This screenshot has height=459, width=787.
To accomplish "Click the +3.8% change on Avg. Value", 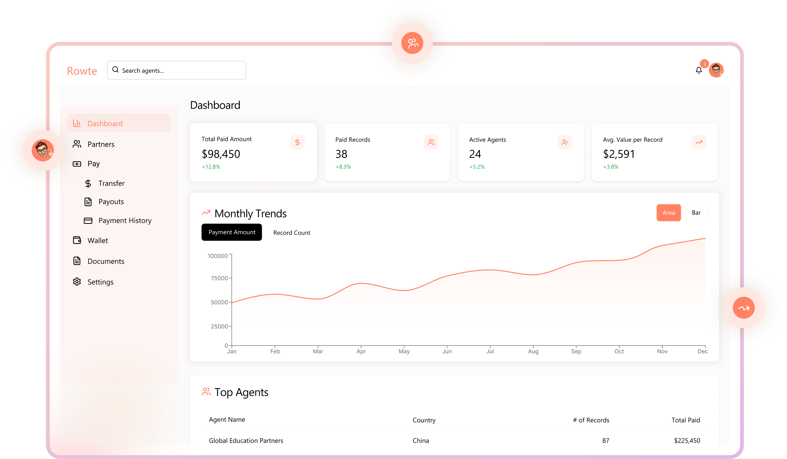I will (x=611, y=167).
